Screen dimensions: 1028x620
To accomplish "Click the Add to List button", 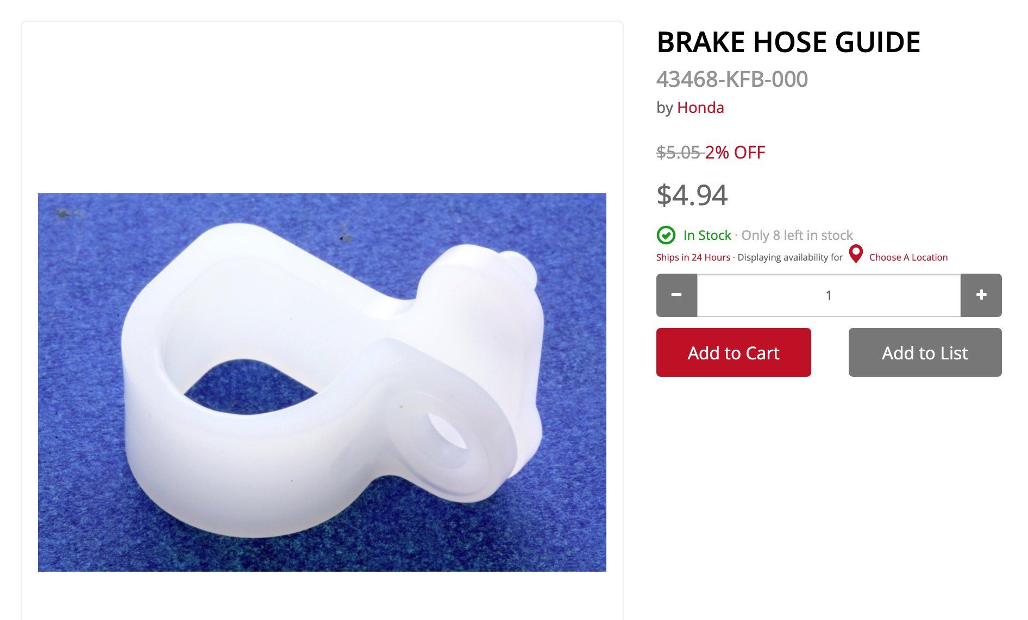I will click(x=925, y=352).
